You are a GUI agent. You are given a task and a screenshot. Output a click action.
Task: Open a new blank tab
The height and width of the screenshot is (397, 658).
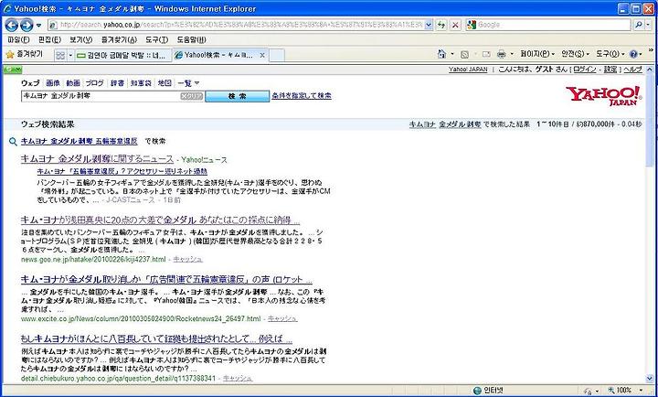click(277, 55)
